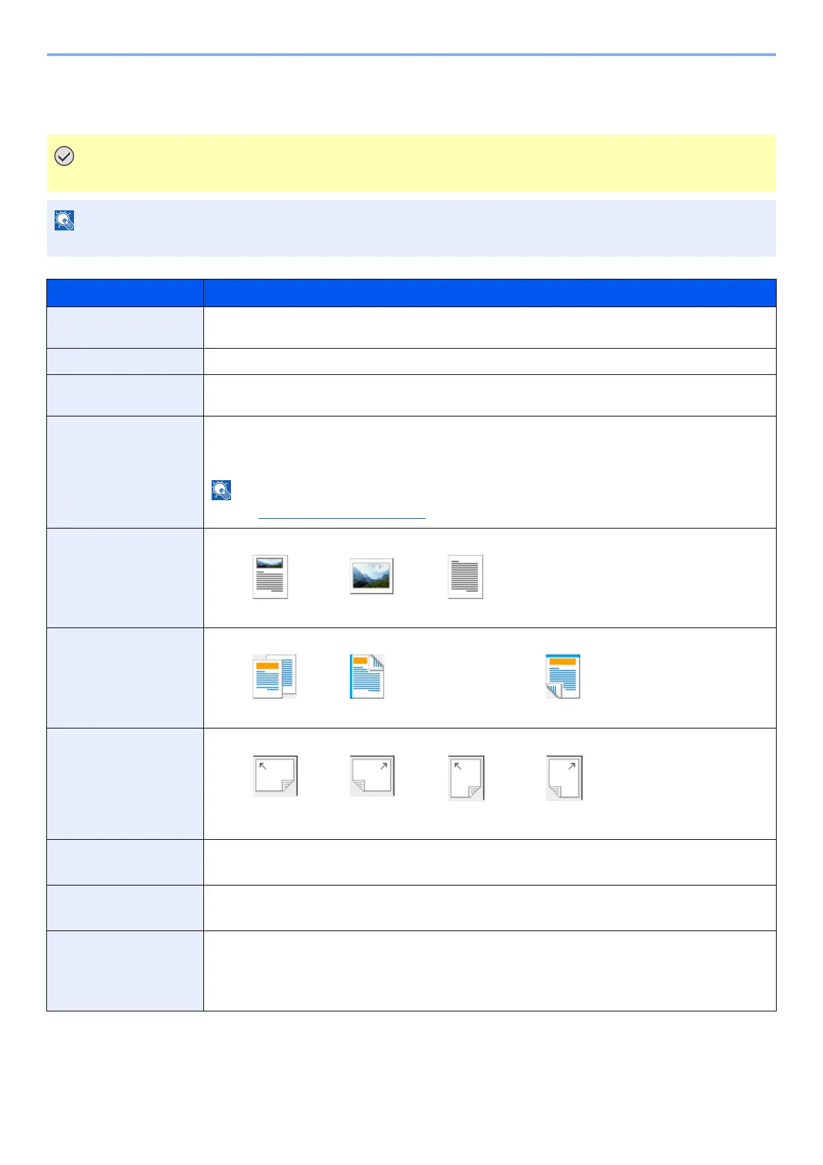Choose the two overlapping pages icon
Screen dimensions: 823x1165
pyautogui.click(x=274, y=676)
